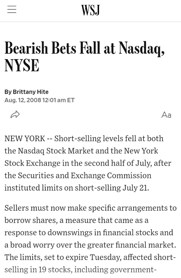
Task: Click the Aug. 12, 2008 timestamp
Action: [x=40, y=100]
